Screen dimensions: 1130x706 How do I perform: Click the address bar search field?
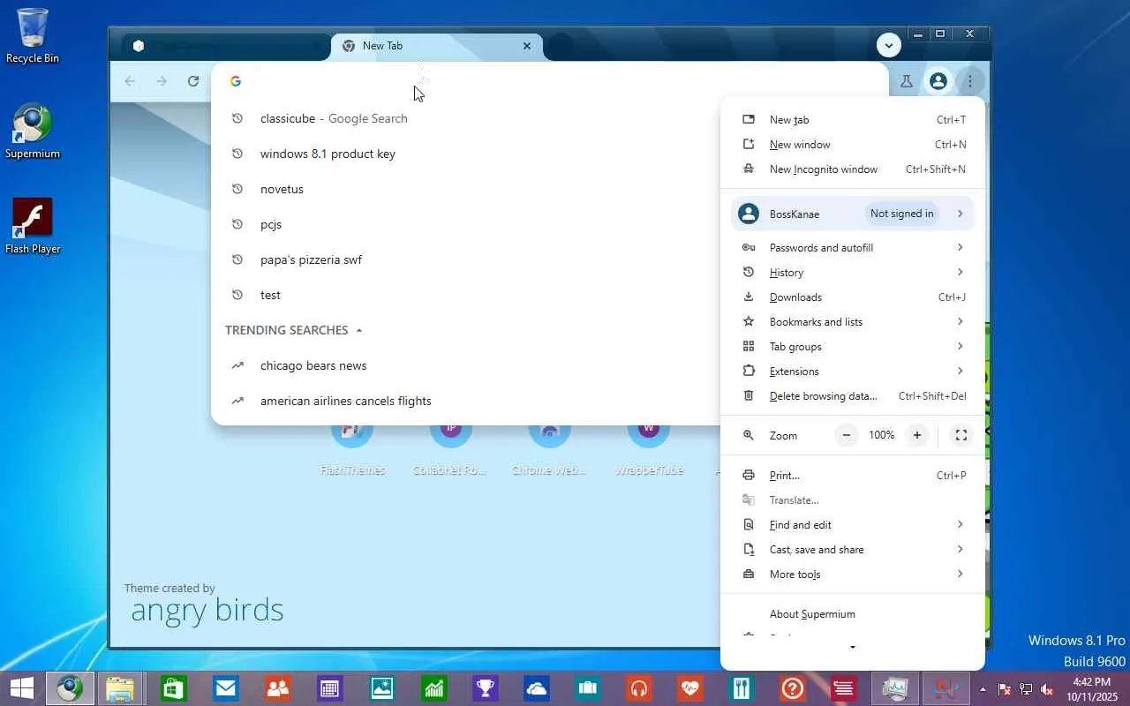point(549,81)
